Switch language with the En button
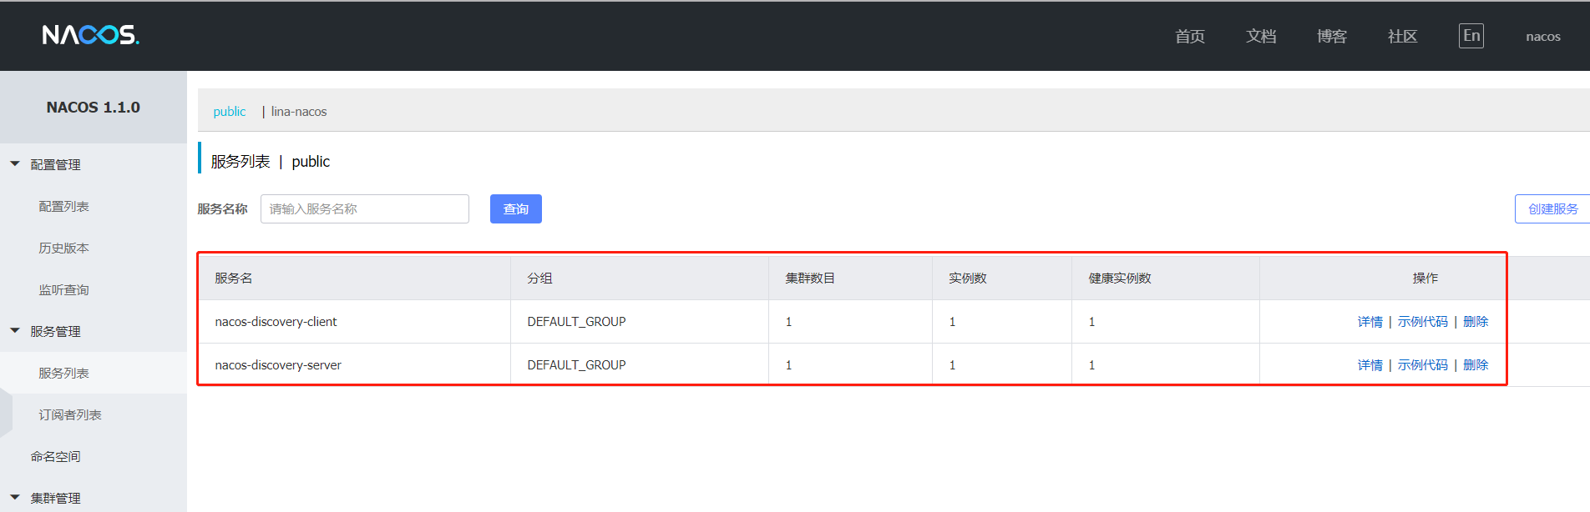The height and width of the screenshot is (512, 1590). click(x=1471, y=36)
